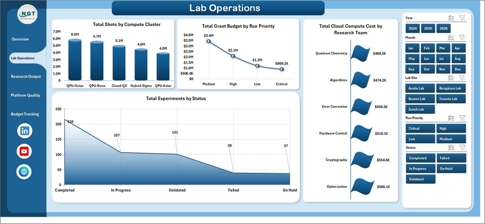Filter by year 2024
This screenshot has height=224, width=485.
[413, 28]
